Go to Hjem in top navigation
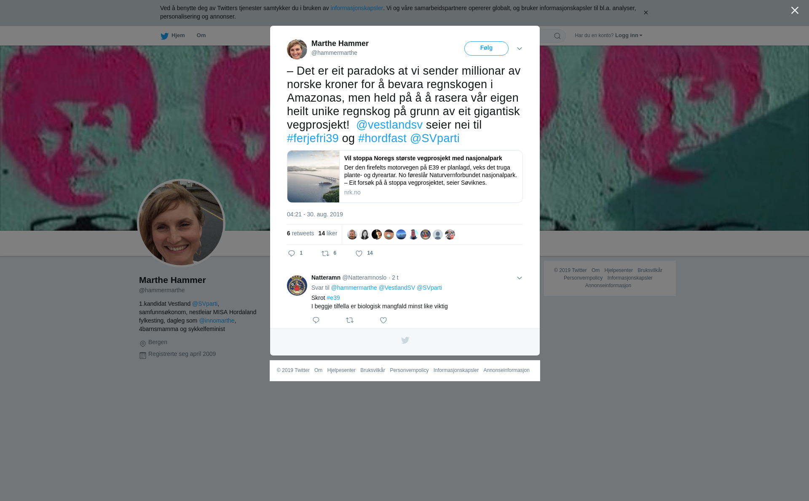809x501 pixels. click(x=173, y=35)
